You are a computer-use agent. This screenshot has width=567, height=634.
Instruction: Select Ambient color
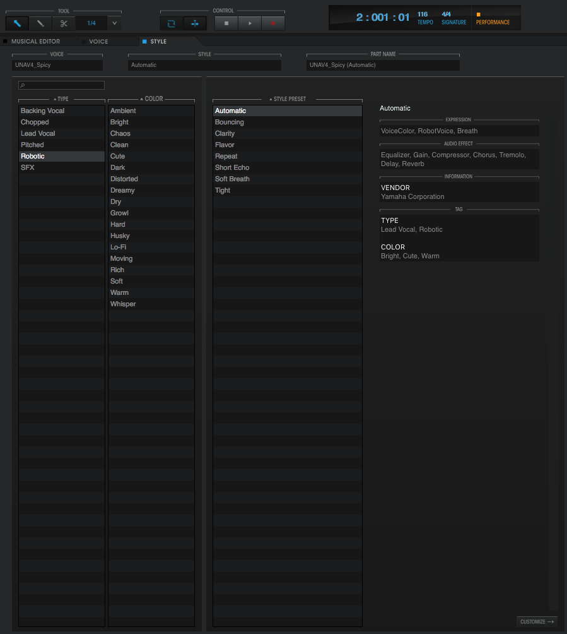(151, 111)
